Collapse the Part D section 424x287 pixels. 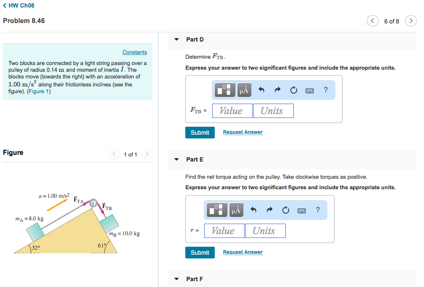coord(176,39)
